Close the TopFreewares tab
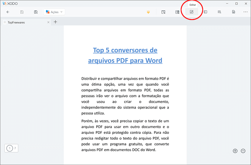The image size is (251, 165). [x=48, y=22]
